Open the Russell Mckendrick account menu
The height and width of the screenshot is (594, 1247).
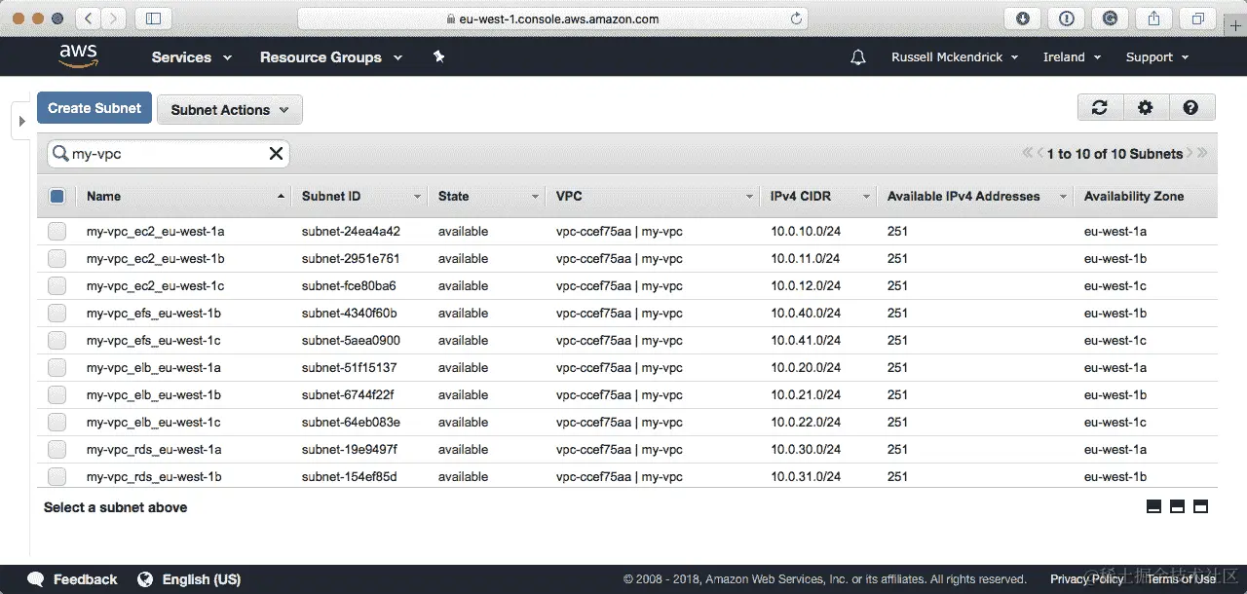[x=955, y=57]
